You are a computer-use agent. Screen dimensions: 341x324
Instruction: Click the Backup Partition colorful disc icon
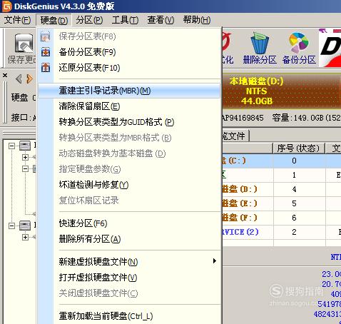pos(299,43)
